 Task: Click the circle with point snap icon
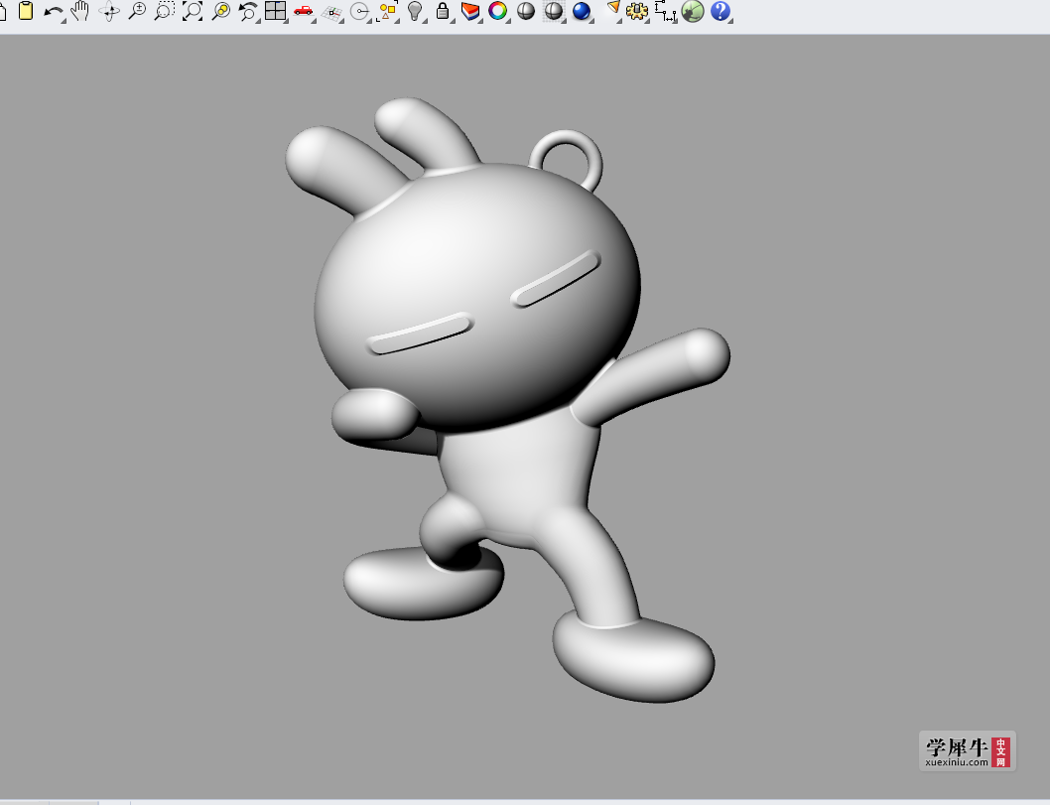[x=359, y=11]
